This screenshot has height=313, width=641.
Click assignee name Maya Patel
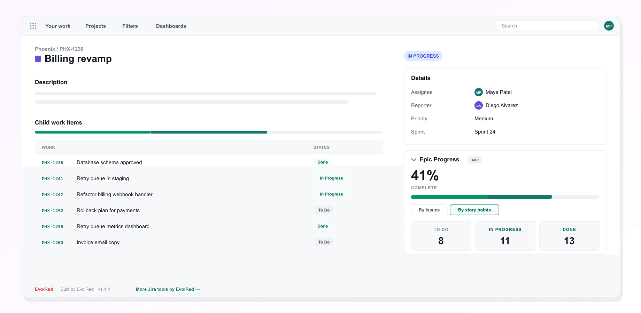(x=499, y=92)
